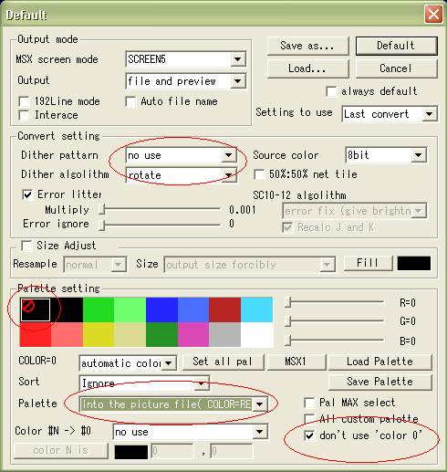The height and width of the screenshot is (472, 447).
Task: Select the cyan palette swatch
Action: [x=256, y=309]
